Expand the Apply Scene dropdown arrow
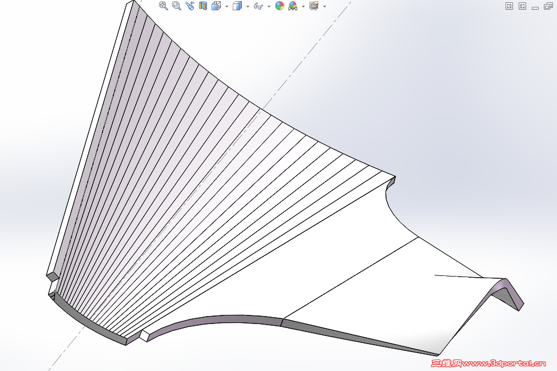This screenshot has width=557, height=371. pos(303,6)
